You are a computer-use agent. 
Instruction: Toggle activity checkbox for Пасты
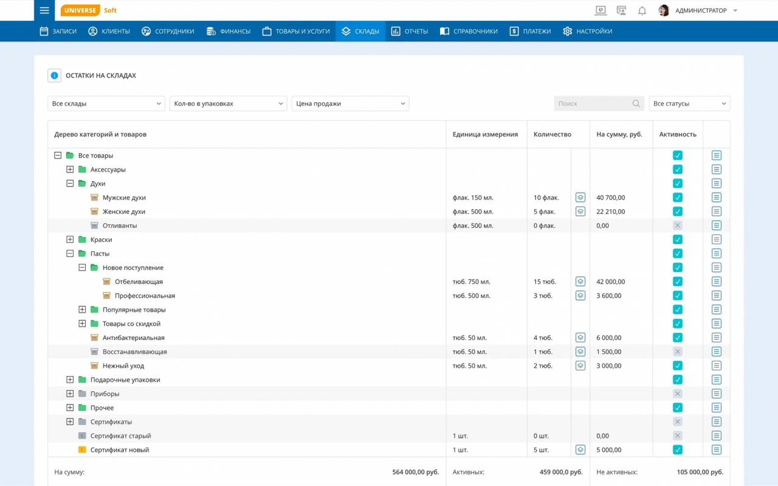pos(678,253)
